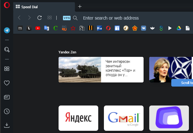Screen dimensions: 193x133
Task: Open history clock icon in sidebar
Action: pos(7,112)
